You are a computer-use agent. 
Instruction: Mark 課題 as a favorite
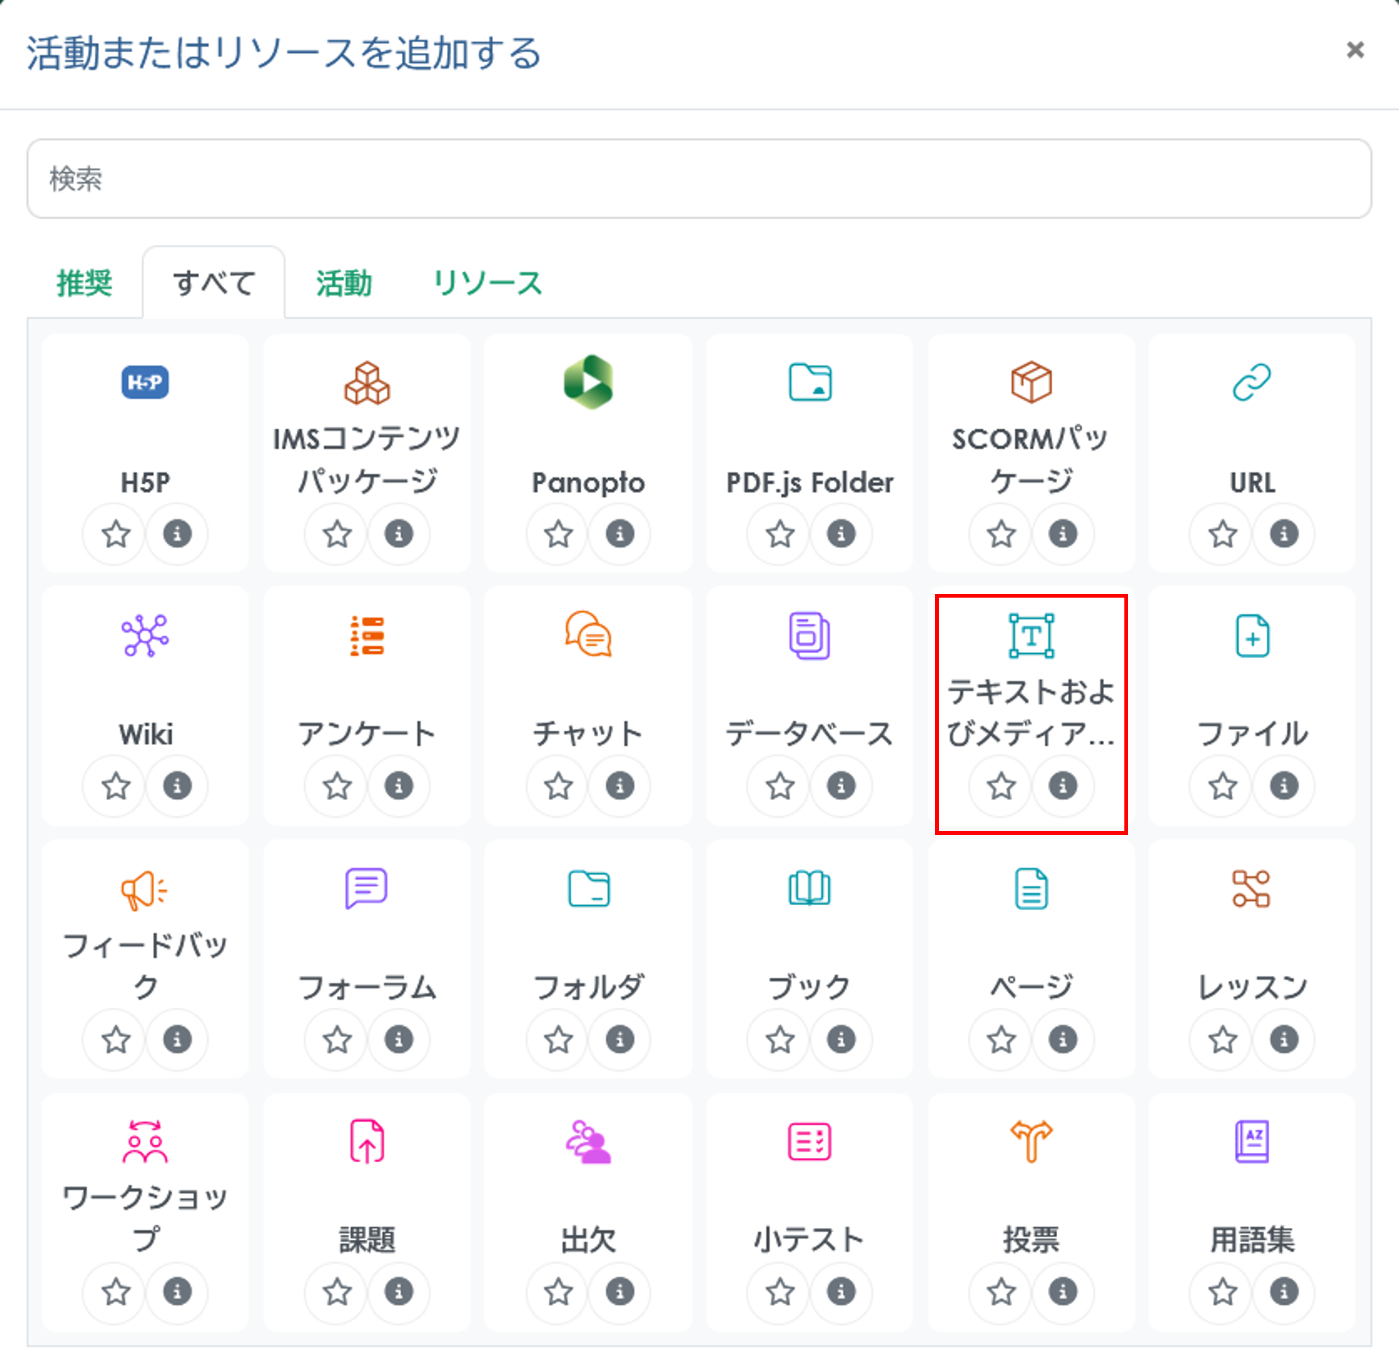click(336, 1293)
